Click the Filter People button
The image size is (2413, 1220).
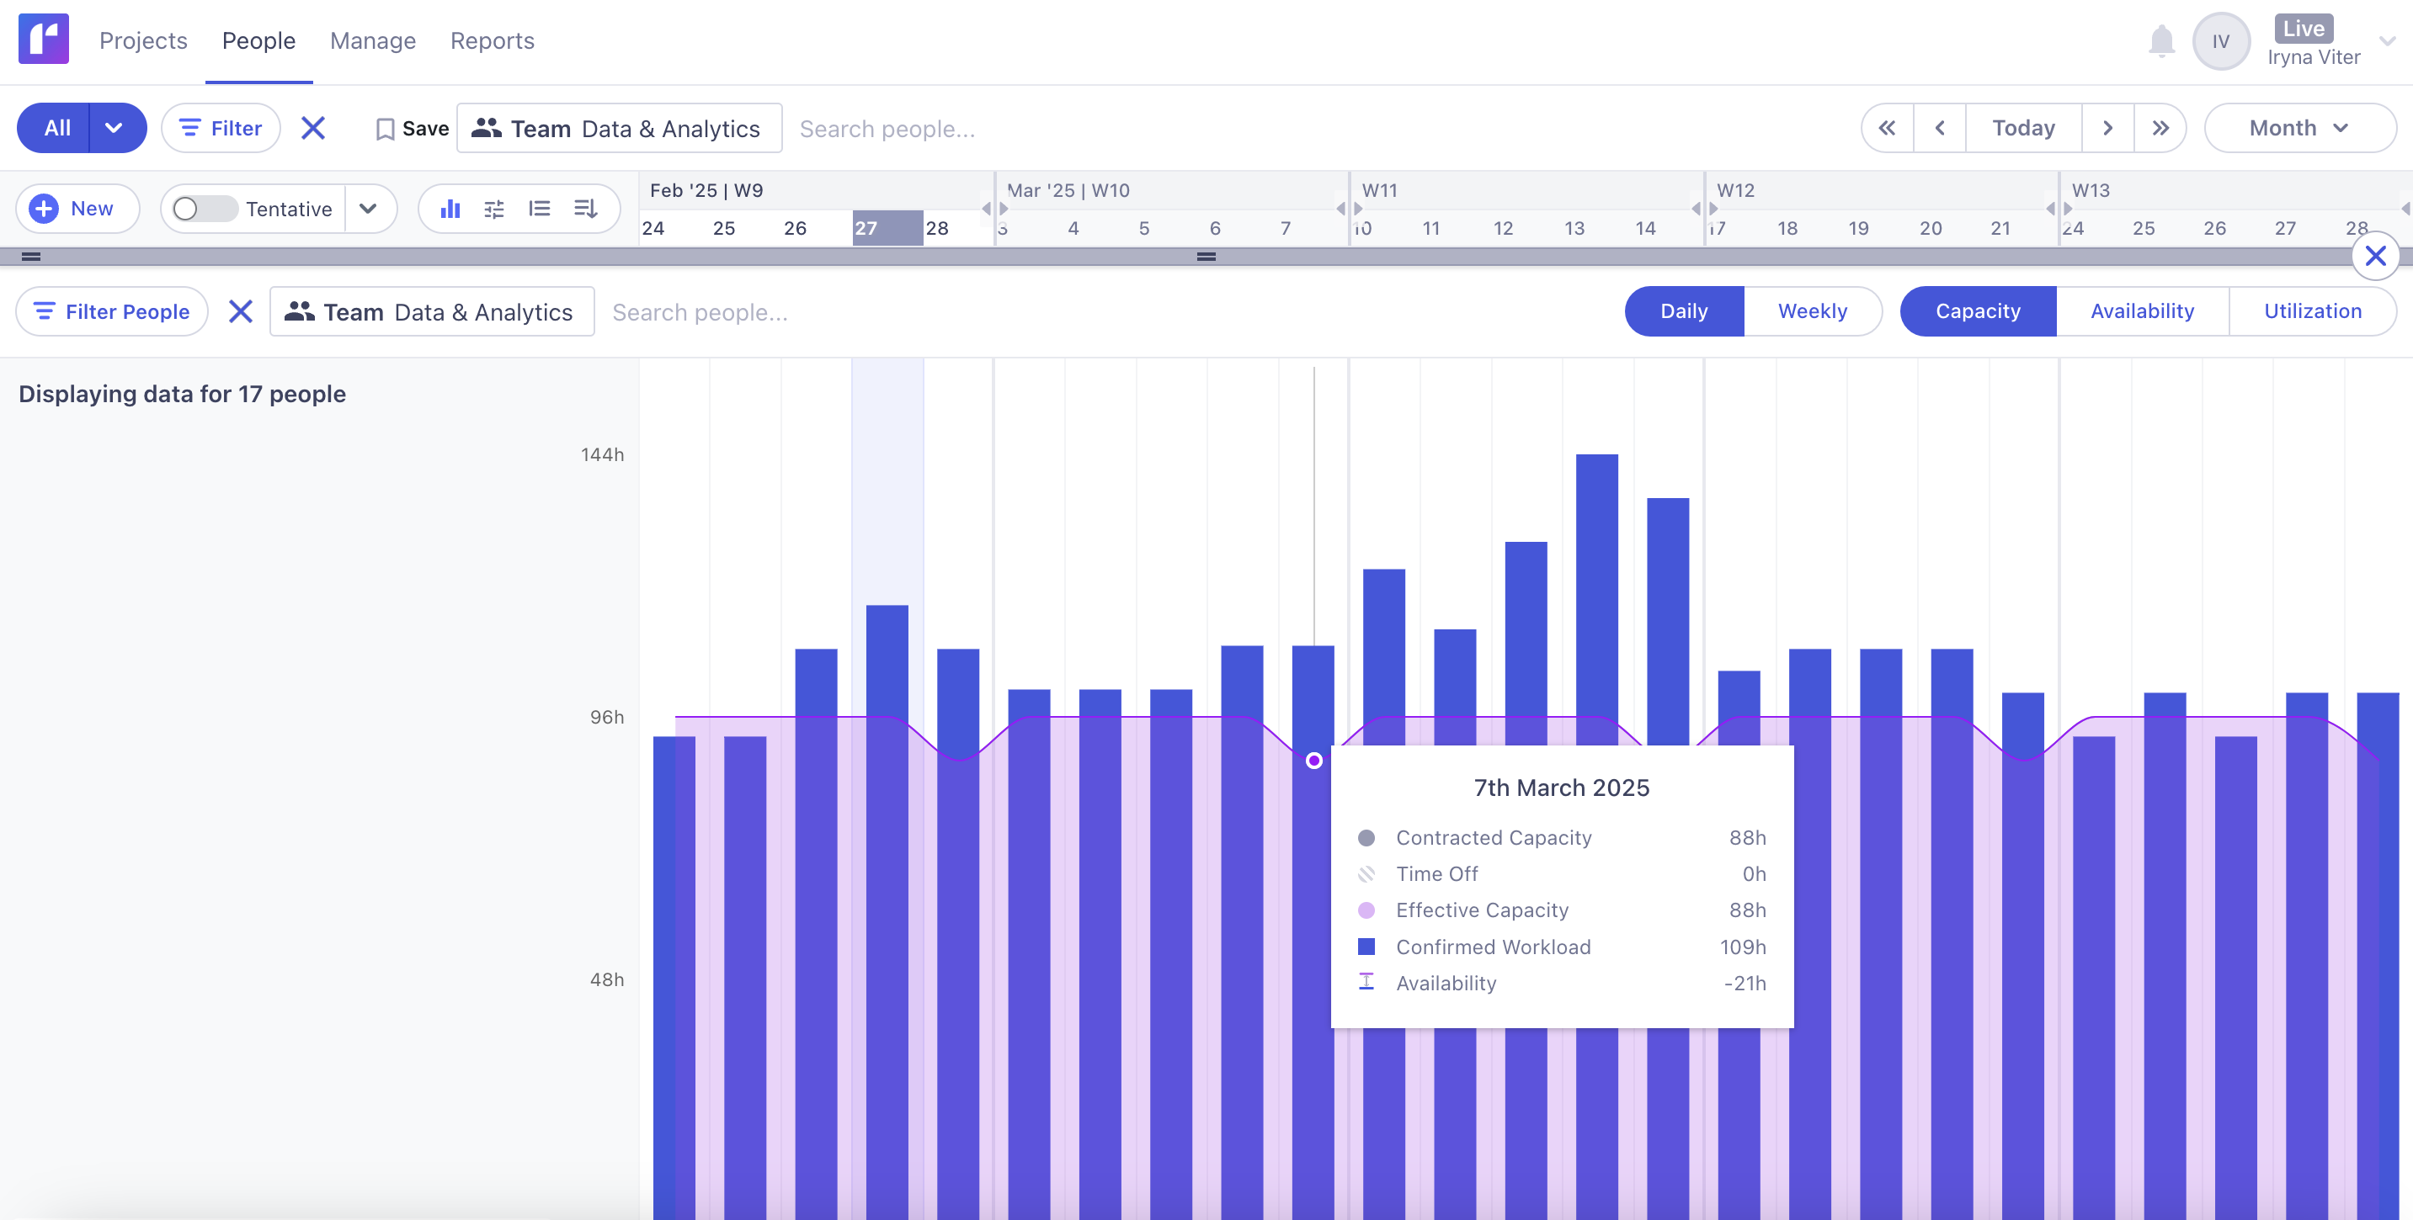(x=111, y=312)
